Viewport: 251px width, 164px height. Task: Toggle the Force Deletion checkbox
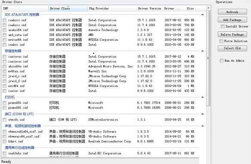pyautogui.click(x=221, y=41)
